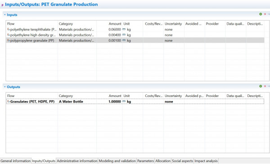Click the uncertainty value of the Granulates output
This screenshot has width=270, height=164.
coord(169,102)
